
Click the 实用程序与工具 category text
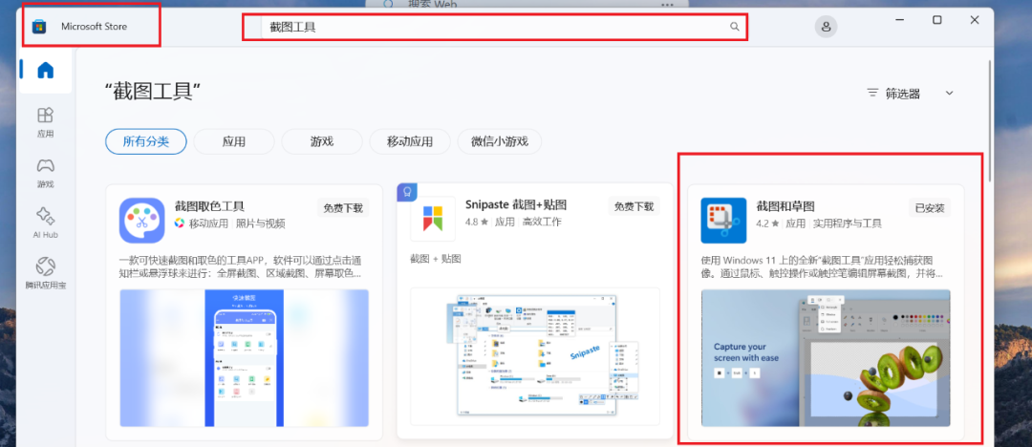(847, 223)
